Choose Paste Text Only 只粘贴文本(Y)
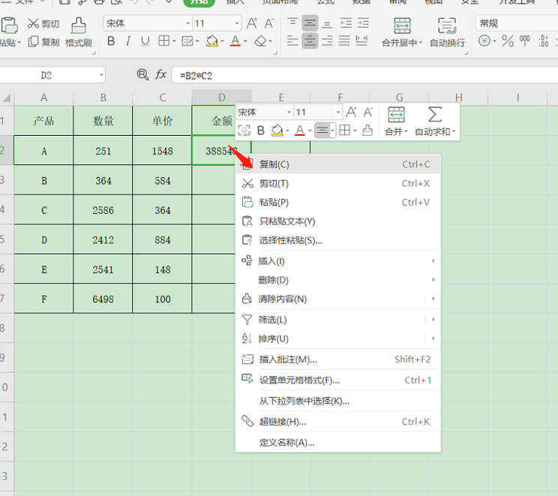This screenshot has height=496, width=558. click(x=338, y=221)
